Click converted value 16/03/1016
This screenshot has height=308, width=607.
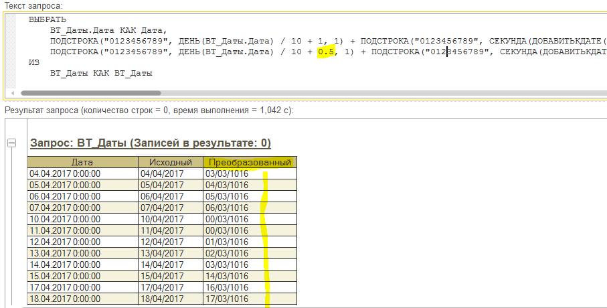pos(250,287)
